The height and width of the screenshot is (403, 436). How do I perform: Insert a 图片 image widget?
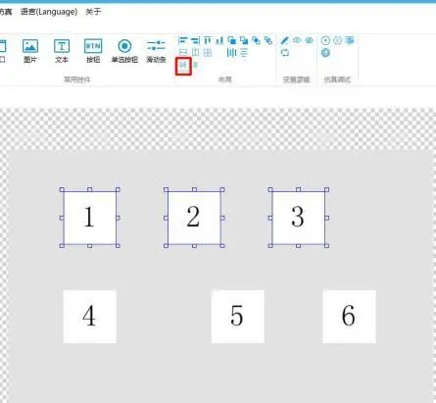point(30,51)
